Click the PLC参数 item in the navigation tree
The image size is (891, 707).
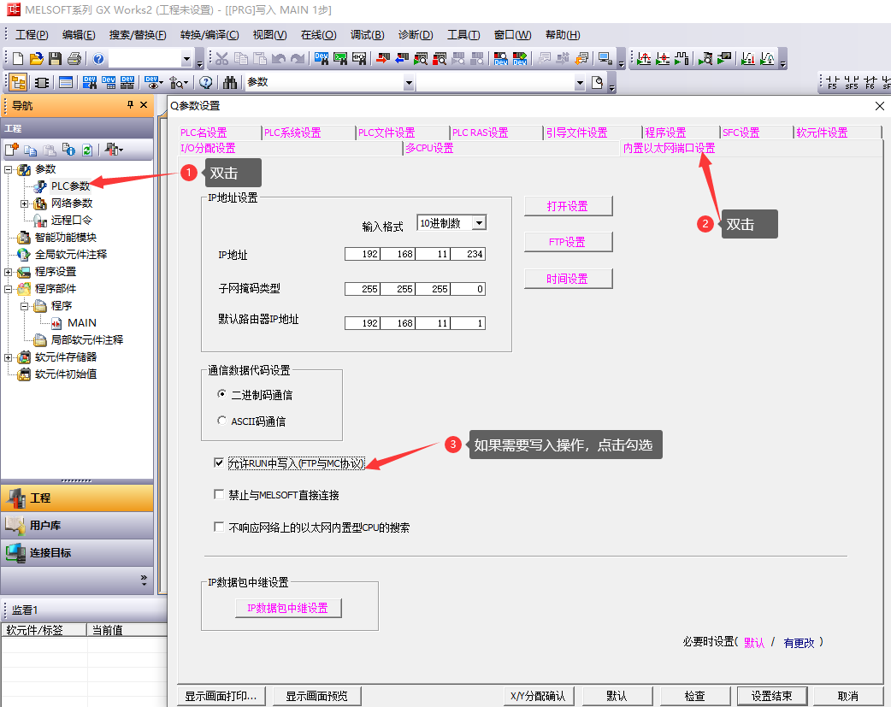point(69,186)
